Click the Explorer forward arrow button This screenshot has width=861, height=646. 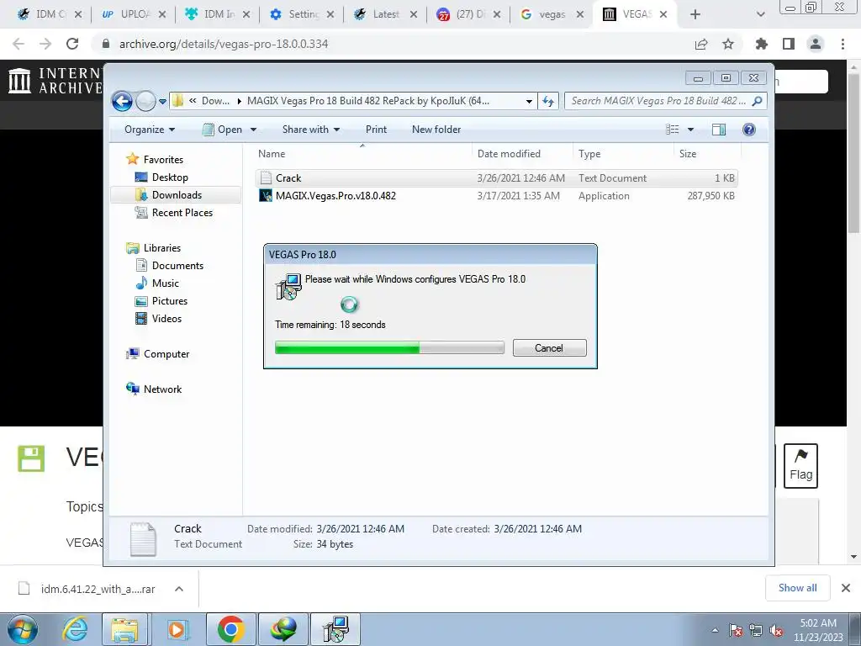[145, 101]
